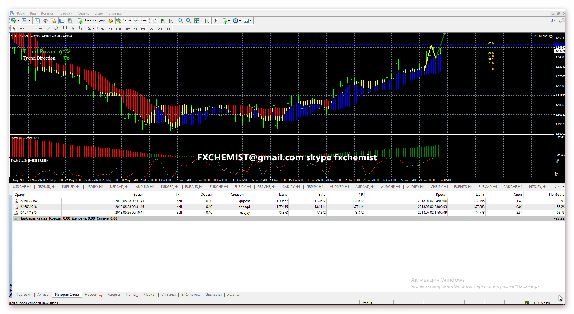Screen dimensions: 574x314
Task: Draw a horizontal line
Action: point(40,28)
